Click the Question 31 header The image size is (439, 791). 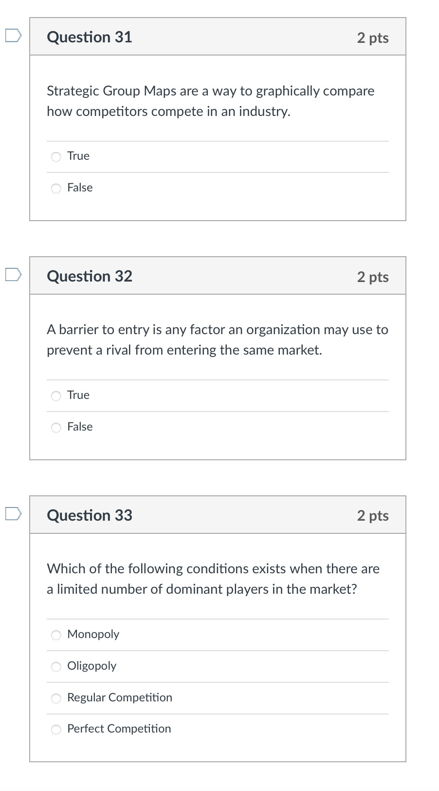point(90,37)
